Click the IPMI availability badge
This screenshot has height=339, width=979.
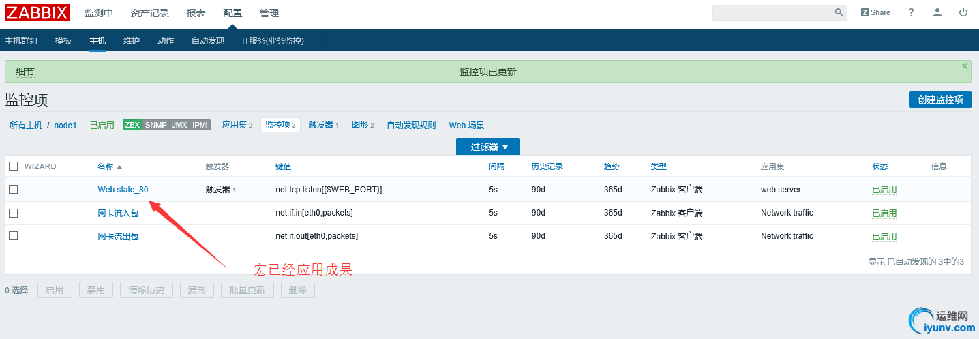point(200,125)
